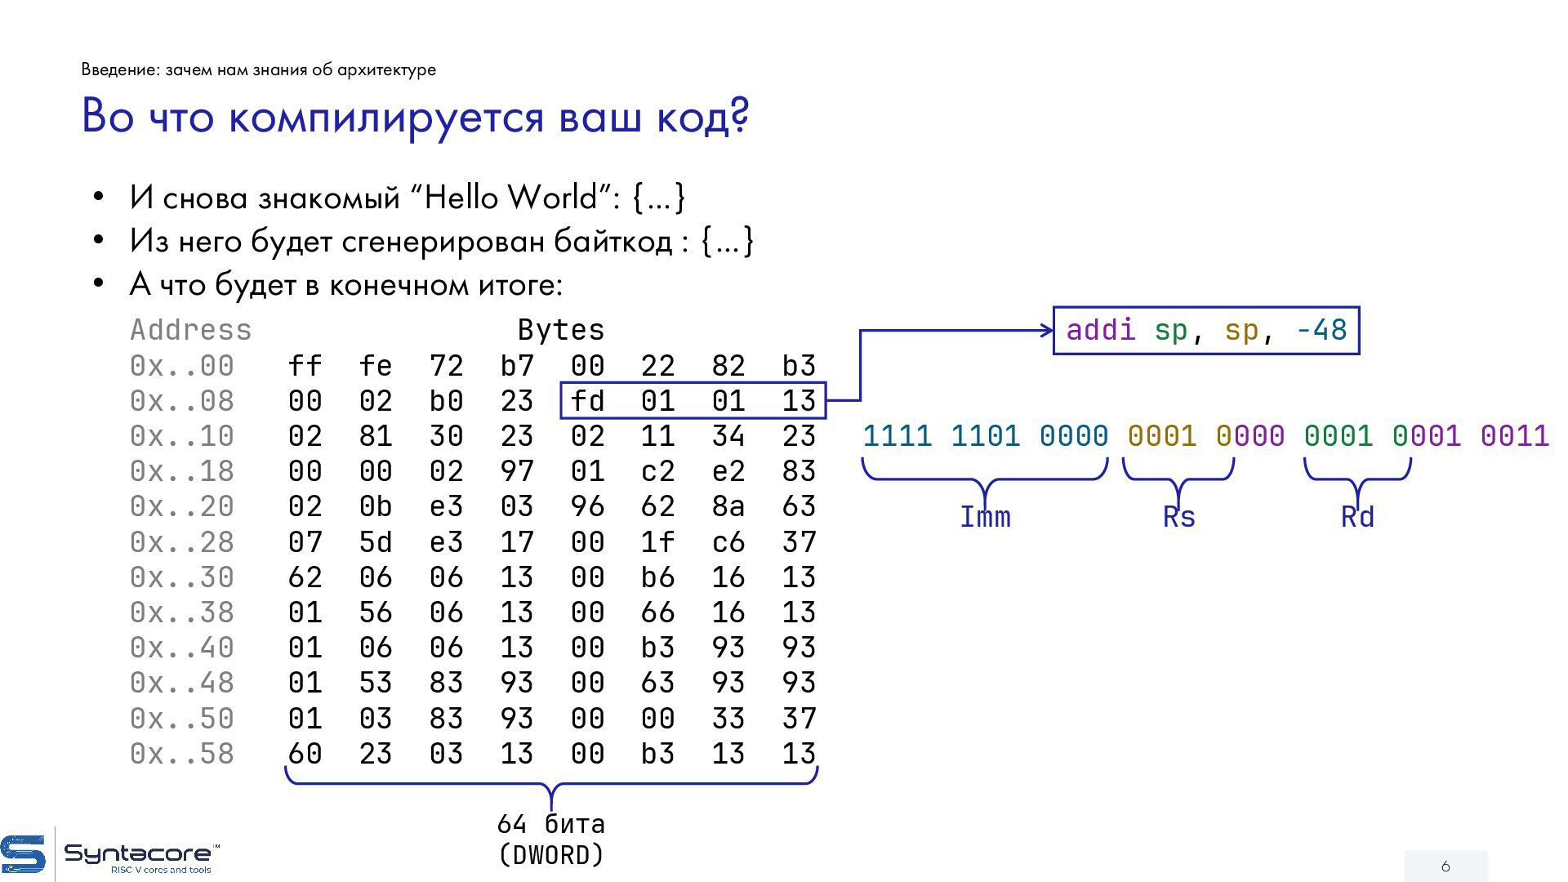
Task: Click the slide title 'Во что компилируется ваш код?'
Action: coord(415,116)
